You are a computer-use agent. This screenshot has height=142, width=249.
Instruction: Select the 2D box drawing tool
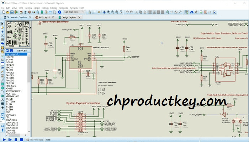(2, 84)
